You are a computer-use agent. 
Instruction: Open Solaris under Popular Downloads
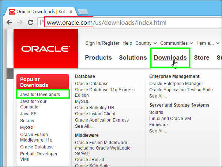[27, 121]
